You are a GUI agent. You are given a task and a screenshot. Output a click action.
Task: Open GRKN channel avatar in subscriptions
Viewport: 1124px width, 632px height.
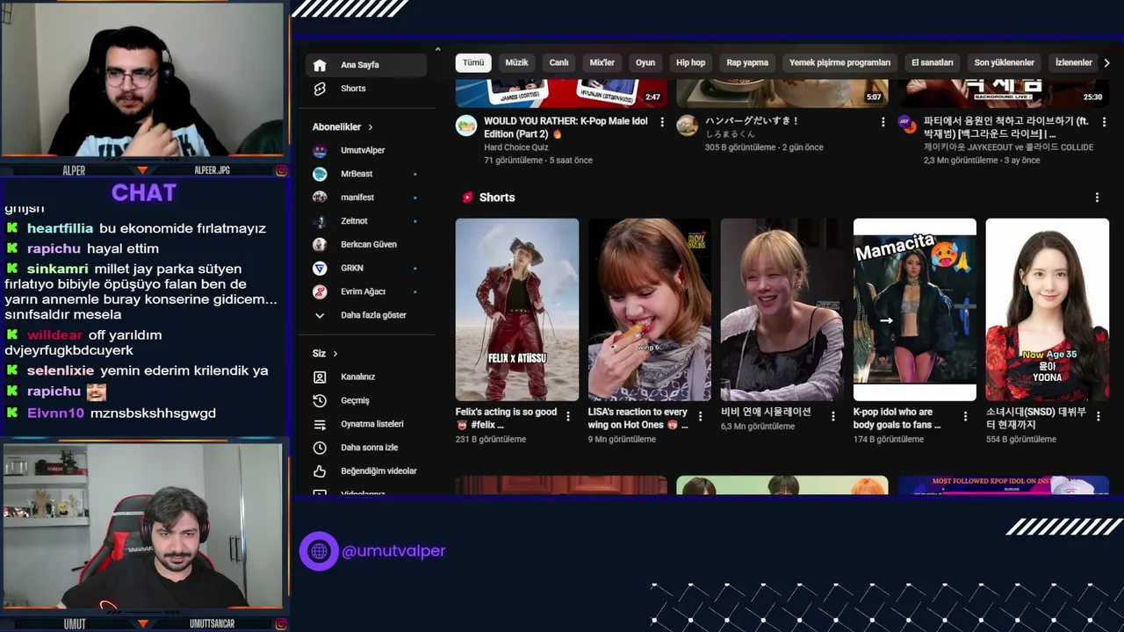click(x=320, y=268)
